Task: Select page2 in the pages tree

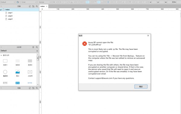Action: tap(10, 16)
